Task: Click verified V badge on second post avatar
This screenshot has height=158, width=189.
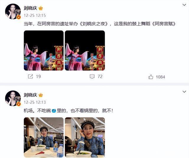Action: point(18,104)
